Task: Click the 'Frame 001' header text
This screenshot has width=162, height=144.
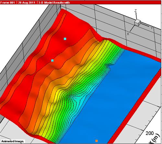Action: [x=7, y=3]
